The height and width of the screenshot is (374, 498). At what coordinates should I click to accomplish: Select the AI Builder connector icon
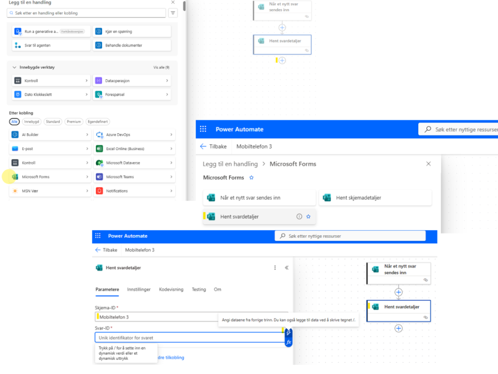(x=15, y=134)
